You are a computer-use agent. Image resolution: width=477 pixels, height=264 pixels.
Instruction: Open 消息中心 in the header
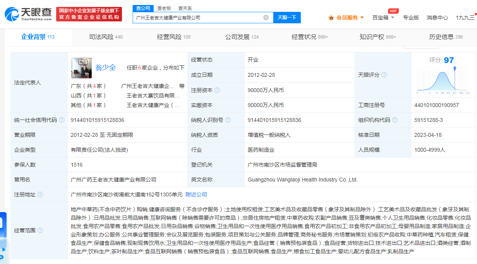(437, 18)
